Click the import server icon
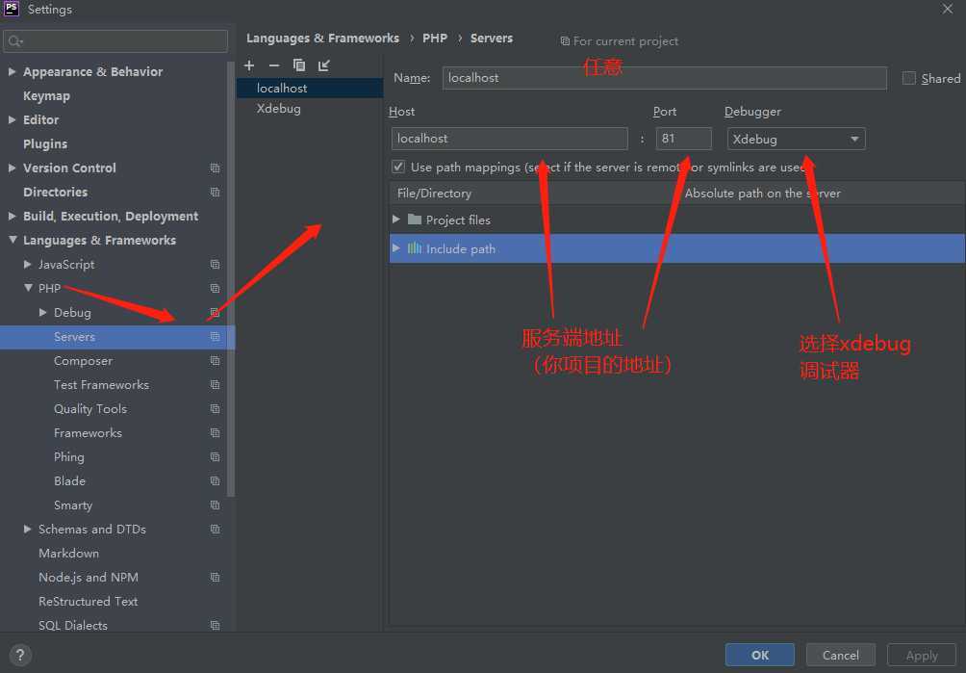966x673 pixels. pos(324,65)
